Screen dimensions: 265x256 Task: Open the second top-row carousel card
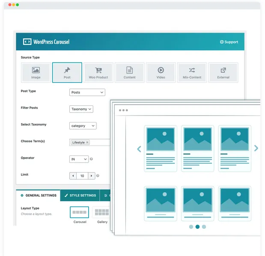coord(197,149)
